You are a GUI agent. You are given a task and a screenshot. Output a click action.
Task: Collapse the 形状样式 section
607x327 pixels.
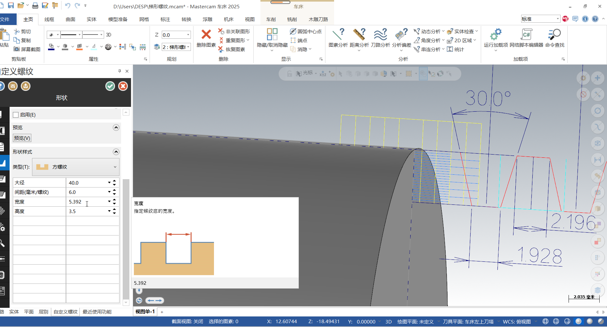pos(116,152)
